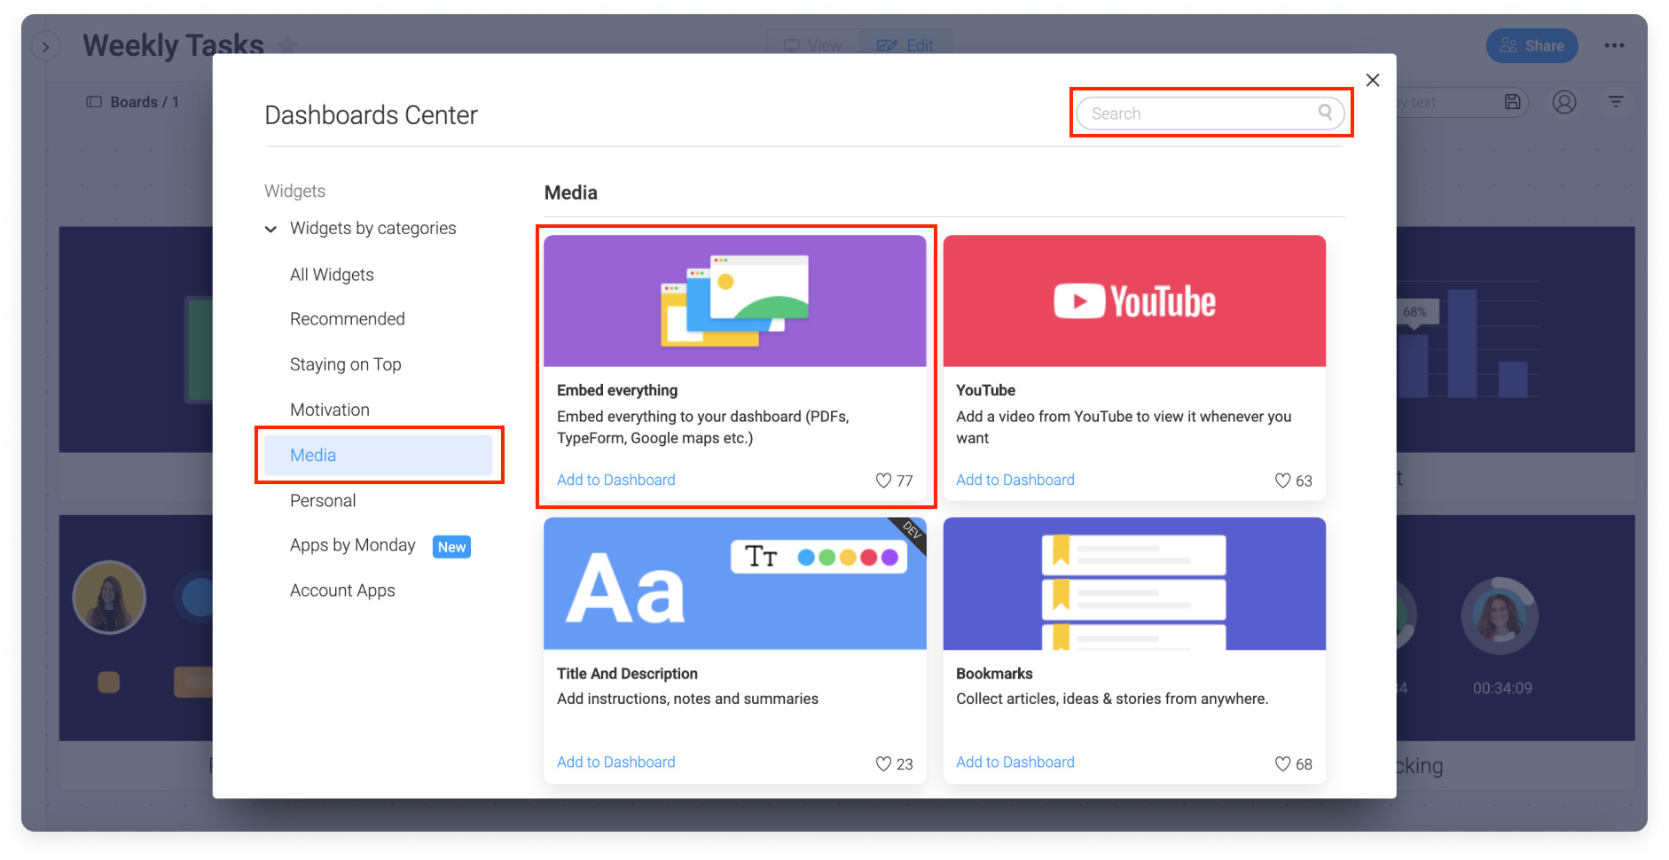Click the avatar photo in the bottom-left widget
The height and width of the screenshot is (860, 1669).
[109, 598]
